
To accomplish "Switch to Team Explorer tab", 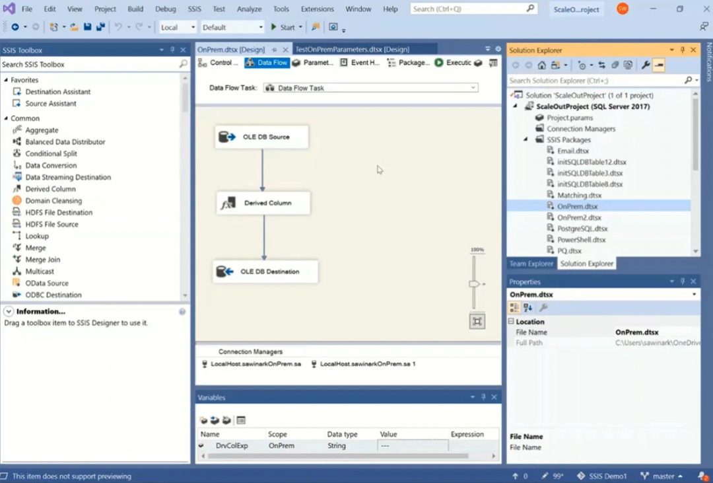I will [x=530, y=263].
